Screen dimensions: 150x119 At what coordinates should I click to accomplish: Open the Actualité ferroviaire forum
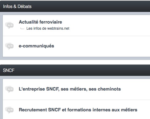pos(40,22)
